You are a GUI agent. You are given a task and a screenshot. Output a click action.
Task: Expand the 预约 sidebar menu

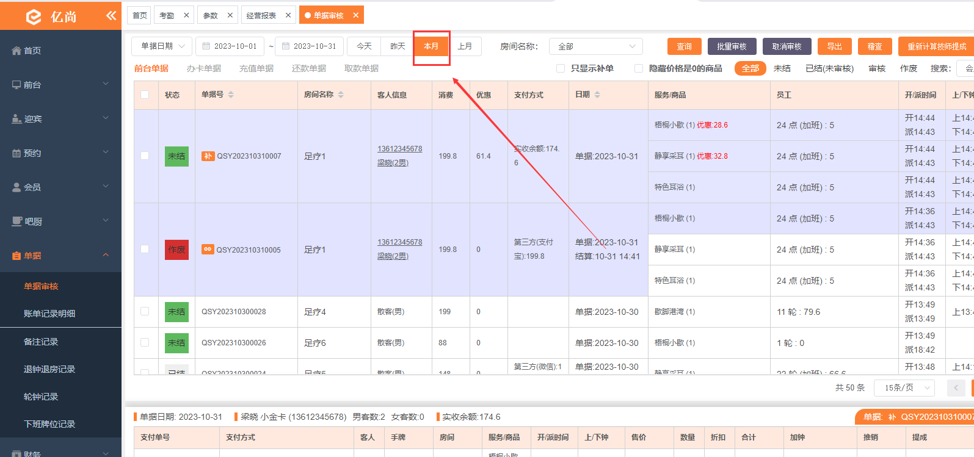60,153
